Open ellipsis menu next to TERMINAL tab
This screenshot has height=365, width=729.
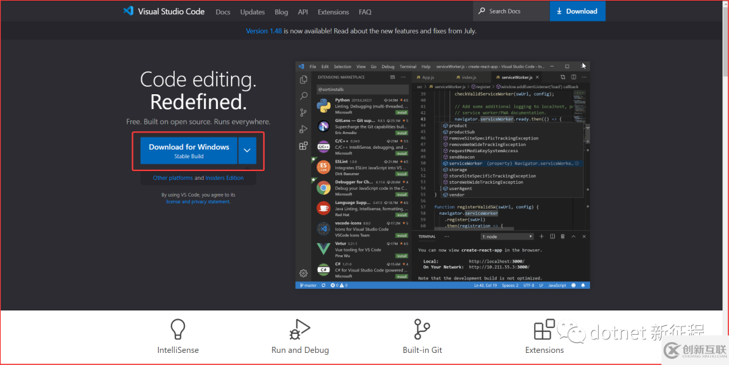coord(447,236)
